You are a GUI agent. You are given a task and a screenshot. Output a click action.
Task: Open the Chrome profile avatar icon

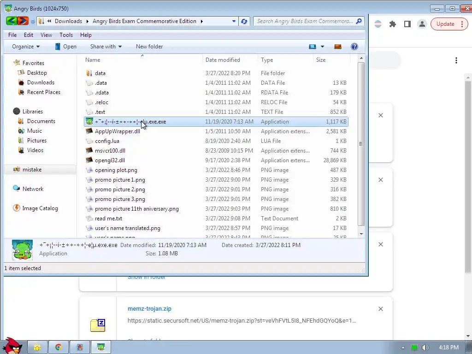(422, 24)
